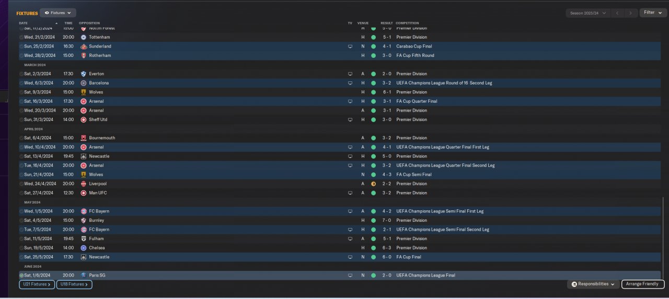Sort by the TV column header
The width and height of the screenshot is (669, 299).
(x=350, y=23)
